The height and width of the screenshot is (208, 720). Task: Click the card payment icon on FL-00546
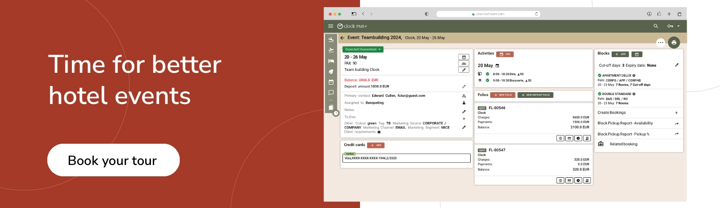point(569,138)
